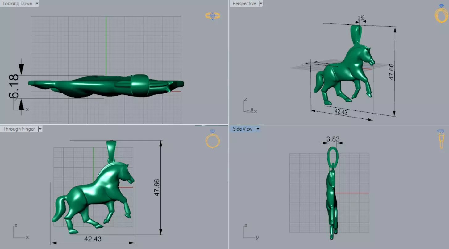Image resolution: width=449 pixels, height=249 pixels.
Task: Select the Perspective viewport title
Action: pos(244,4)
